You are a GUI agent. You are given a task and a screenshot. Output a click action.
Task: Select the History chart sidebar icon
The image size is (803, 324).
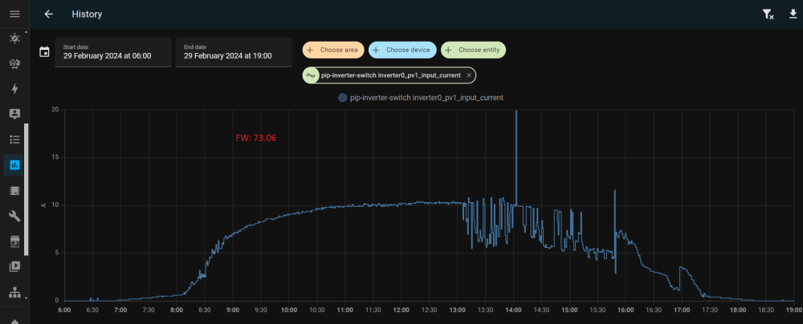coord(14,165)
